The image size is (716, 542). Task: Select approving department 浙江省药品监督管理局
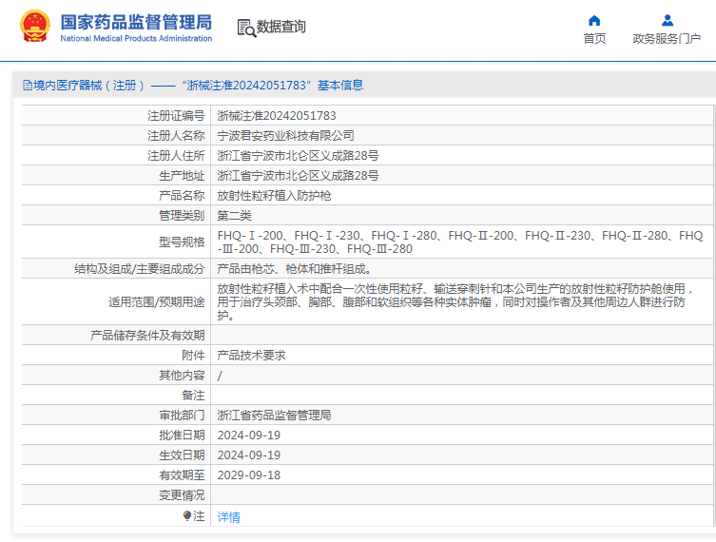pos(274,416)
